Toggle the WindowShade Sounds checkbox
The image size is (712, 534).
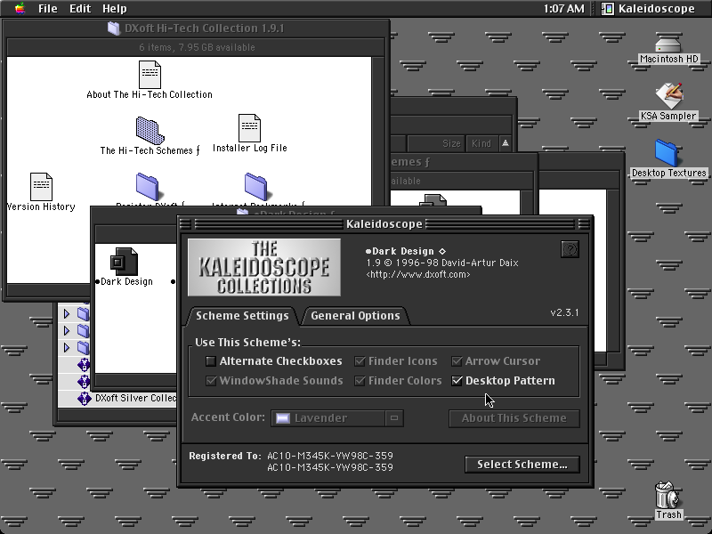tap(211, 381)
